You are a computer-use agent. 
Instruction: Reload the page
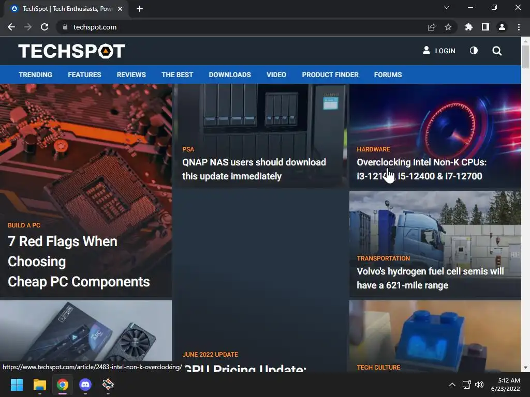point(45,27)
